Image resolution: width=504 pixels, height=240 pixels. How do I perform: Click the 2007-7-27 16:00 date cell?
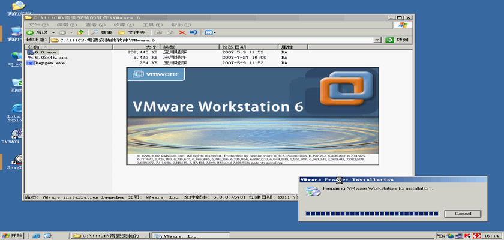click(244, 58)
